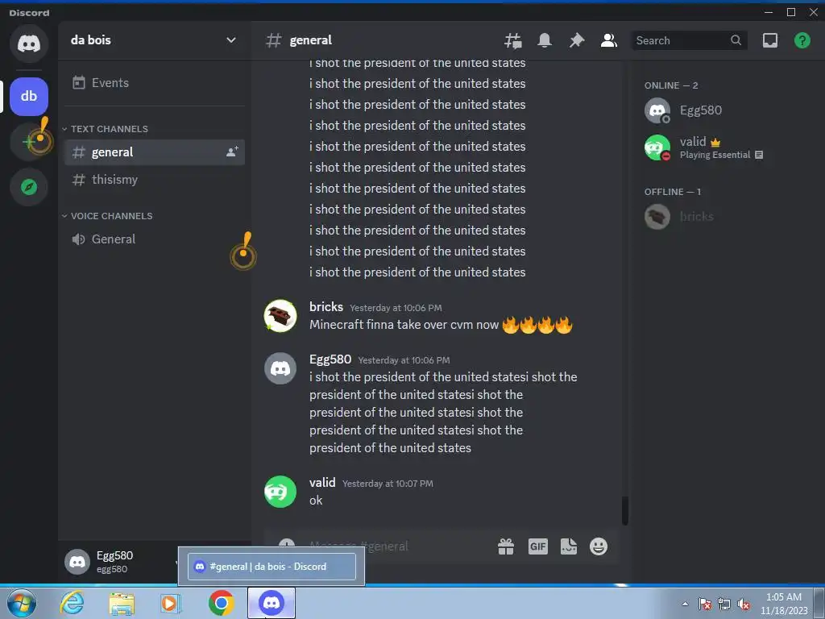
Task: Click the #general | da bois - Discord taskbar preview
Action: click(x=272, y=567)
